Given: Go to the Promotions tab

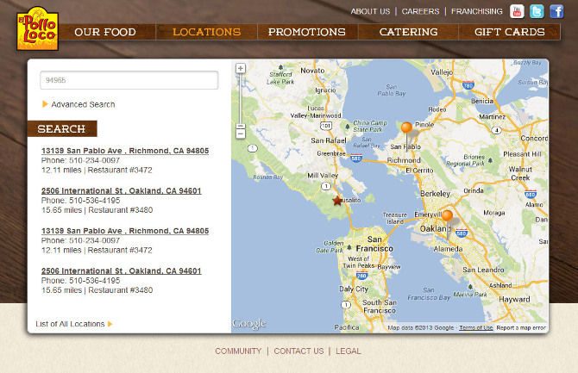Looking at the screenshot, I should pyautogui.click(x=306, y=32).
